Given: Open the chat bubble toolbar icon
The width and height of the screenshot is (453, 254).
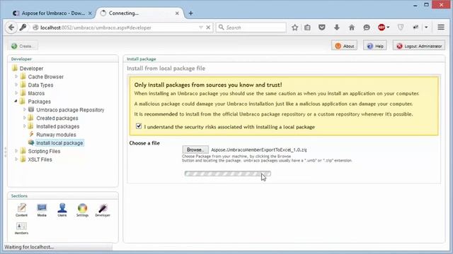Looking at the screenshot, I should pyautogui.click(x=367, y=28).
